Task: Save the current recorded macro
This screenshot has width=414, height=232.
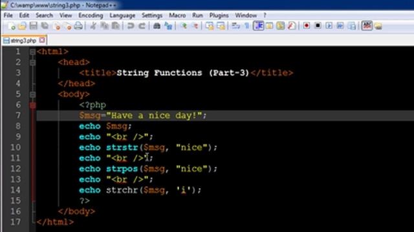Action: click(x=352, y=26)
